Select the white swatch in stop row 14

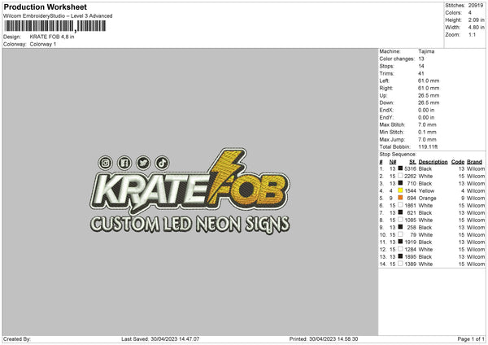(x=400, y=264)
